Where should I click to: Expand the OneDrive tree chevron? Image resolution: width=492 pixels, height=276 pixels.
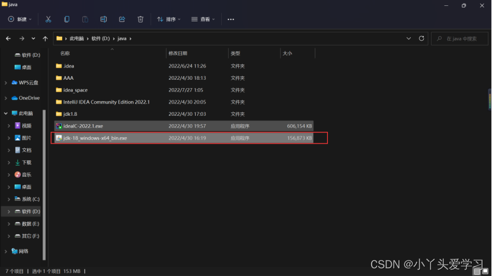coord(6,98)
